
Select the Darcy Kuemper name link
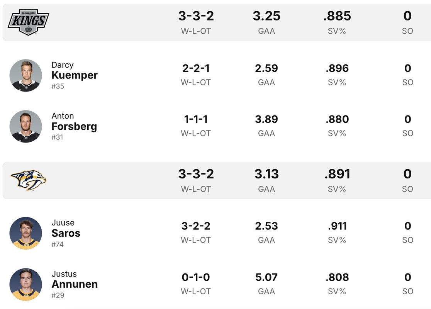[74, 75]
